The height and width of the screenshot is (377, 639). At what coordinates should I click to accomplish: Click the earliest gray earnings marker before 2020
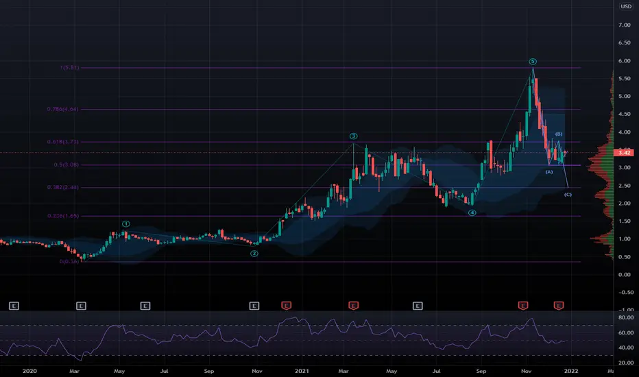click(x=14, y=306)
